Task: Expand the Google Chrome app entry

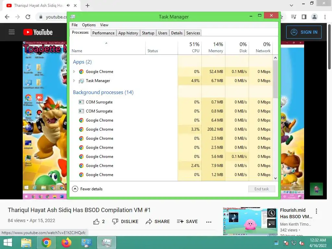Action: pyautogui.click(x=74, y=72)
